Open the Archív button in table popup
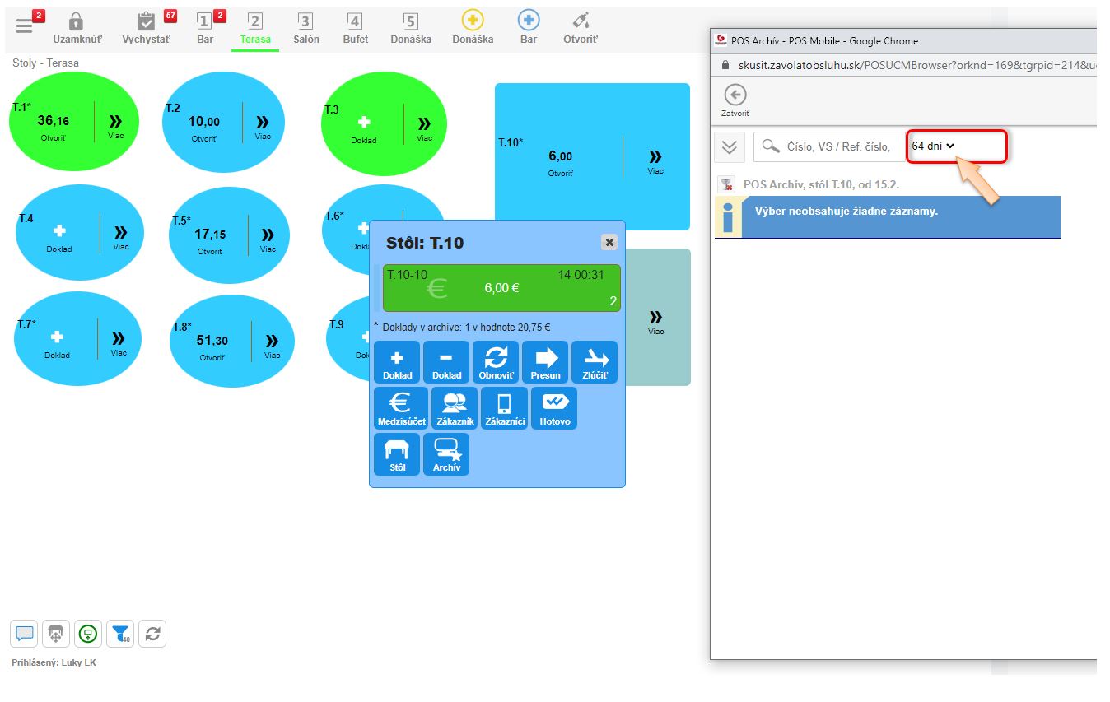This screenshot has width=1110, height=702. tap(445, 454)
